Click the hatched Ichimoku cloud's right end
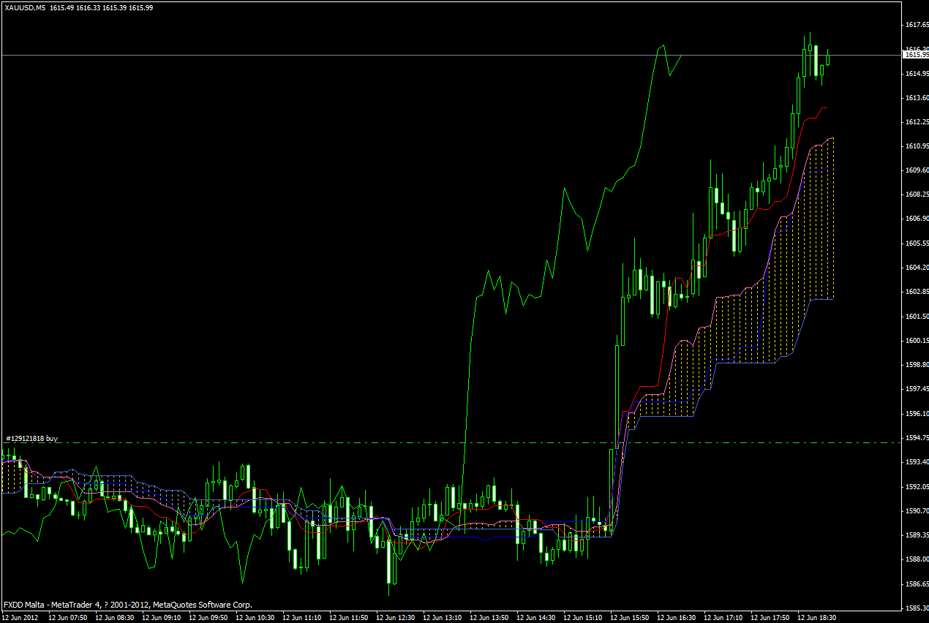The height and width of the screenshot is (623, 929). [831, 219]
